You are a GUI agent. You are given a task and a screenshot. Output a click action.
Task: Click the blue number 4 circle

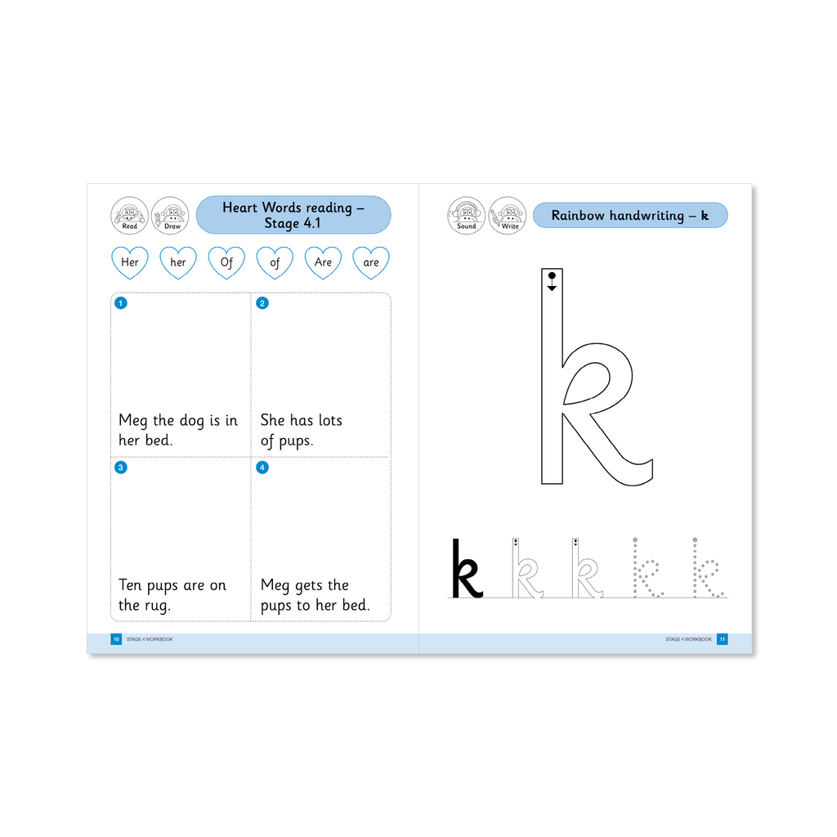262,468
